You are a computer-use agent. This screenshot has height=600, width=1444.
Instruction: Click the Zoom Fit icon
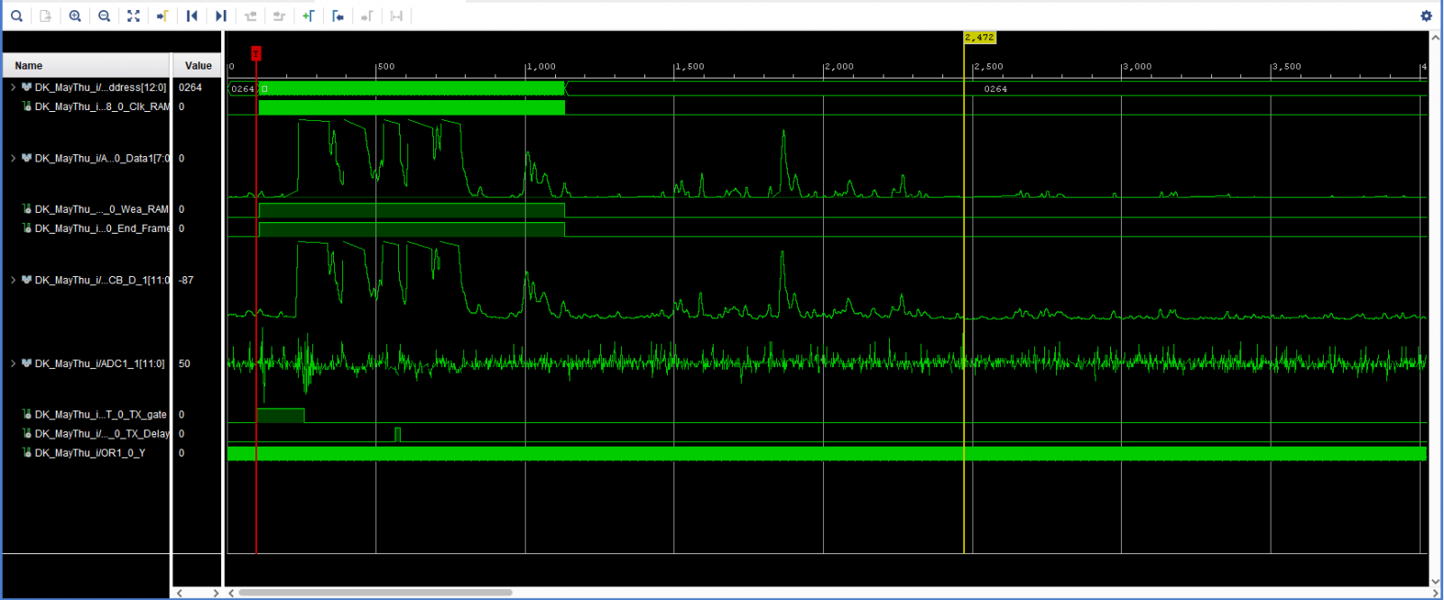[134, 15]
